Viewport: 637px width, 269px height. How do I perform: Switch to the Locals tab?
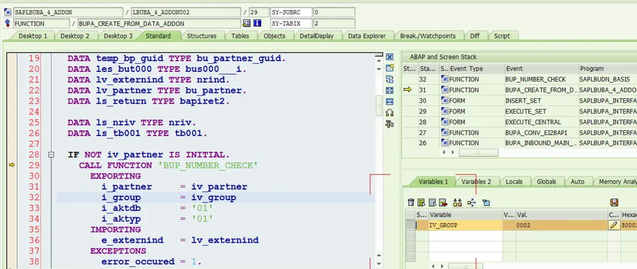pyautogui.click(x=514, y=181)
